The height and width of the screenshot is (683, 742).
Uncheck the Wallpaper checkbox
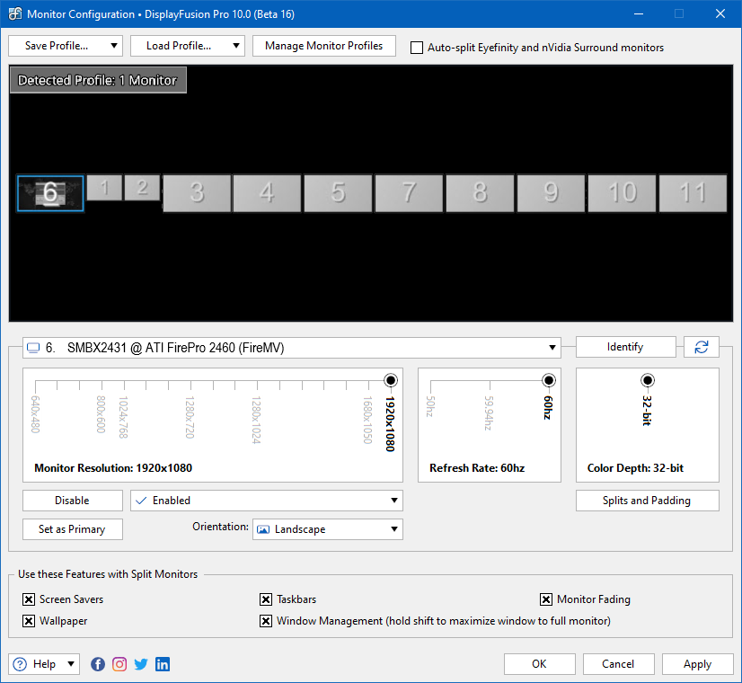[29, 620]
